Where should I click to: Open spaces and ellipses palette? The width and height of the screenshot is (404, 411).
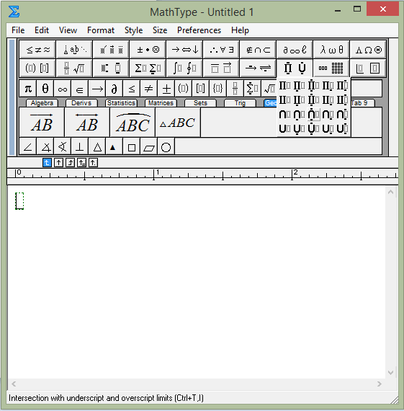pos(74,49)
